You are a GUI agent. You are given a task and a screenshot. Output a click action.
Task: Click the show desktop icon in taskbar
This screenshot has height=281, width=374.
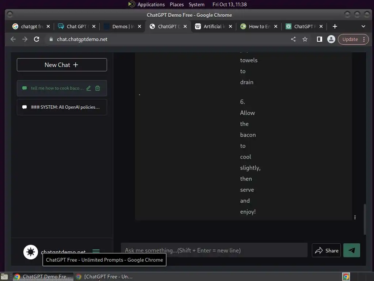point(4,277)
